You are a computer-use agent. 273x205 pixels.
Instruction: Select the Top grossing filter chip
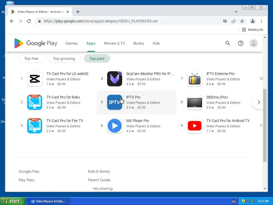pyautogui.click(x=64, y=58)
